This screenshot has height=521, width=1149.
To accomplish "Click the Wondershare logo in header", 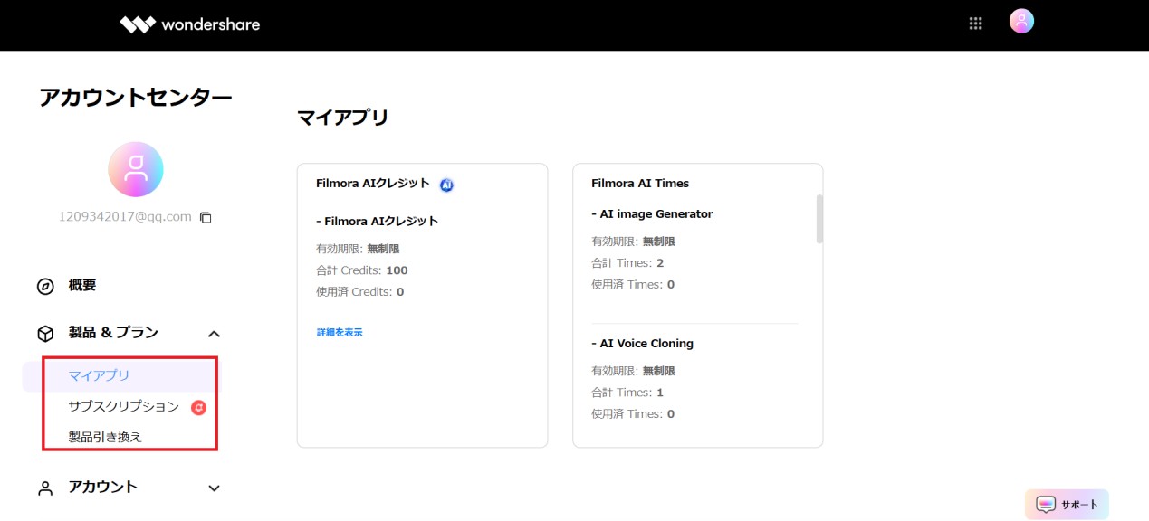I will pyautogui.click(x=190, y=24).
